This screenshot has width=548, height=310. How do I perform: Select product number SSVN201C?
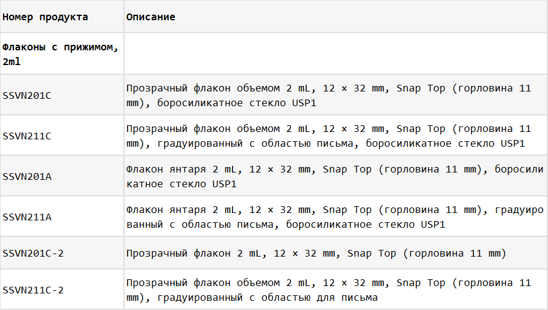tap(27, 95)
